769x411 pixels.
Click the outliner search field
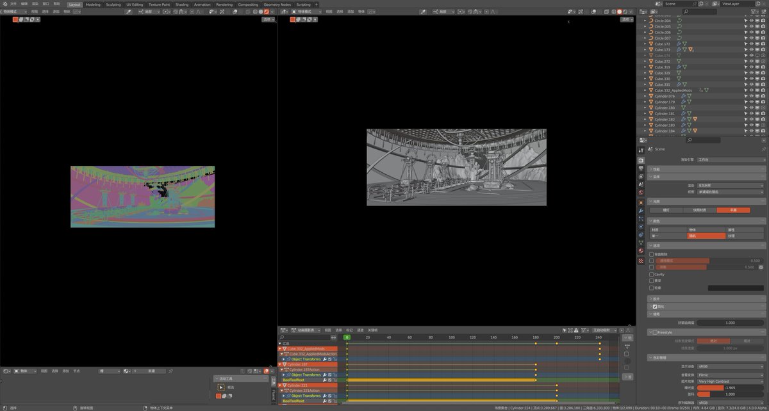click(700, 12)
